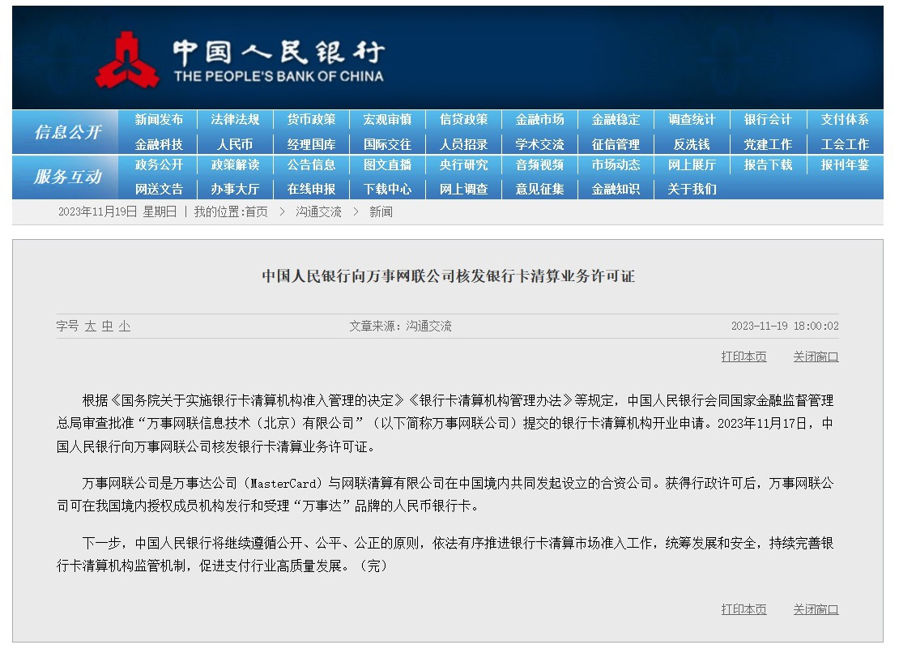Select large font size 大
This screenshot has width=899, height=649.
coord(90,327)
